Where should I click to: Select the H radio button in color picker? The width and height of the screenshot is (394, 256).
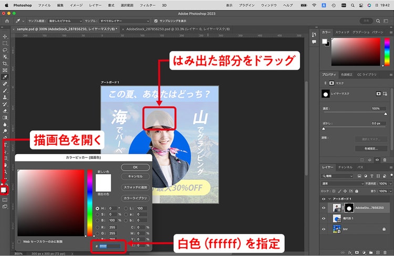point(98,209)
